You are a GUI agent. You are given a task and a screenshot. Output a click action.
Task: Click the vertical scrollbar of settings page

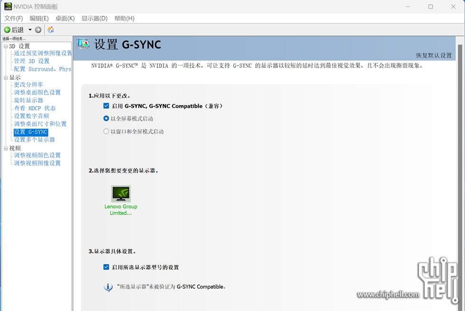pyautogui.click(x=460, y=178)
